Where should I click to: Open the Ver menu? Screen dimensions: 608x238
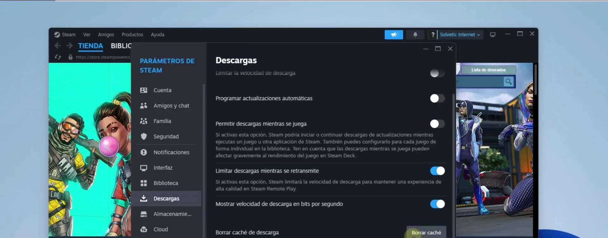coord(87,35)
